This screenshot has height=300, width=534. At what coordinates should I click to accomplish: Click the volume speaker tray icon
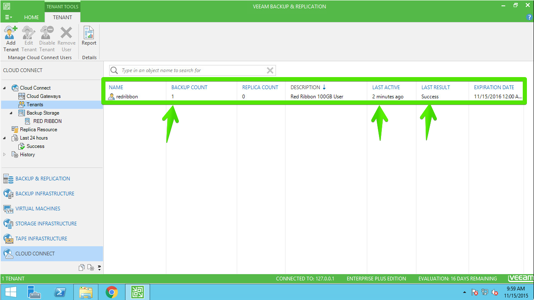click(494, 292)
